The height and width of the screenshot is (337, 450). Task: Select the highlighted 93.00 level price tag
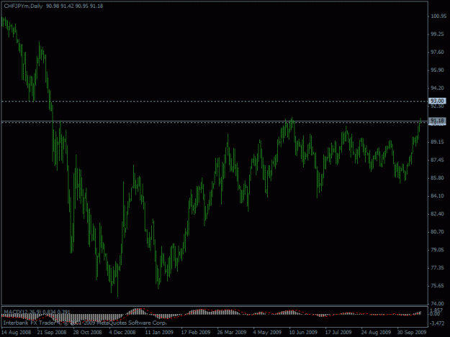click(x=437, y=101)
